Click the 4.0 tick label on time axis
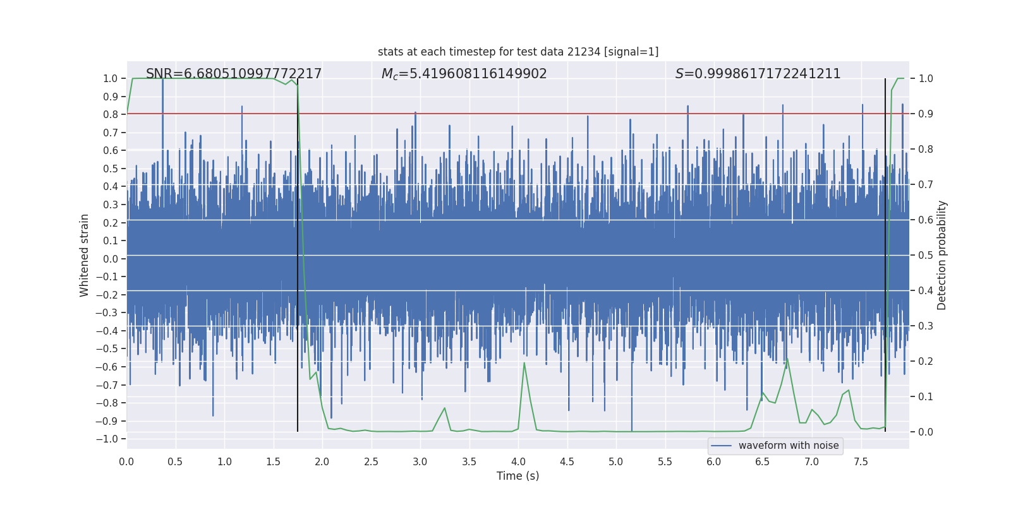1011x505 pixels. [518, 462]
